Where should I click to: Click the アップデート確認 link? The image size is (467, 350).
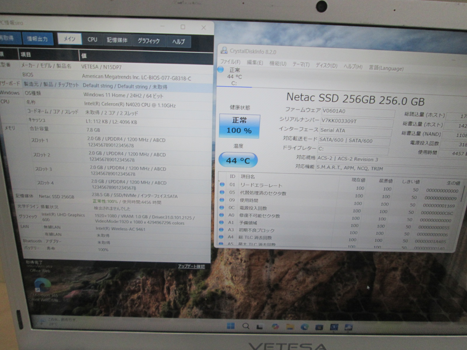click(191, 266)
